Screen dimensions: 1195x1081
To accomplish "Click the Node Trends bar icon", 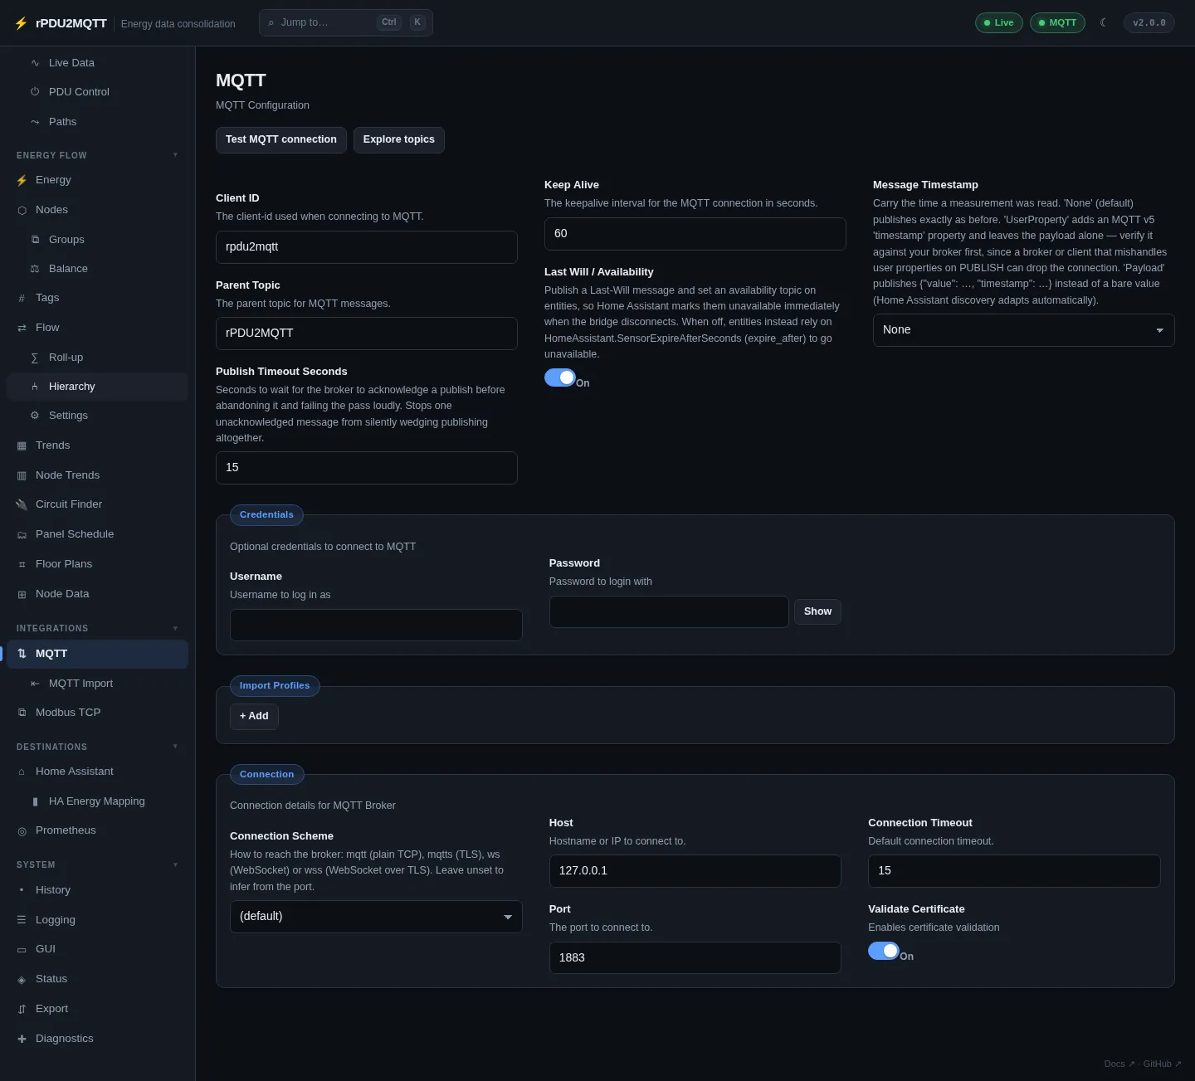I will (x=22, y=475).
